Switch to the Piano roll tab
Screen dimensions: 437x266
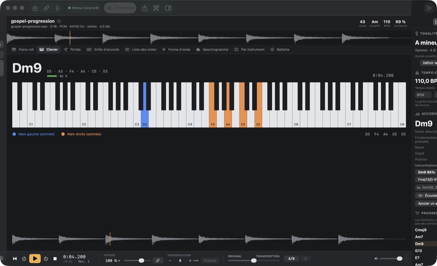23,50
